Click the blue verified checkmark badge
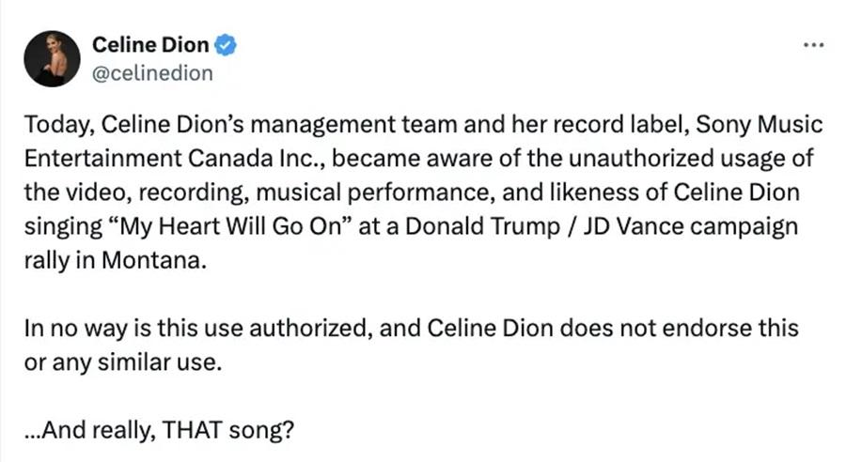 tap(227, 44)
